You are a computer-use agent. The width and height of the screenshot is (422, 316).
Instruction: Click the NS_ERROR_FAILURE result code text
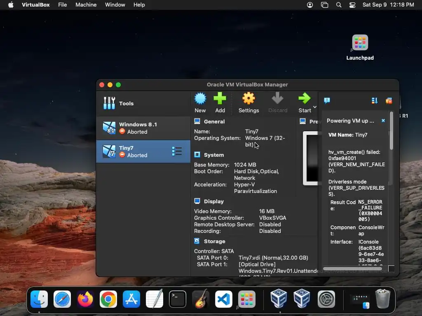[370, 210]
